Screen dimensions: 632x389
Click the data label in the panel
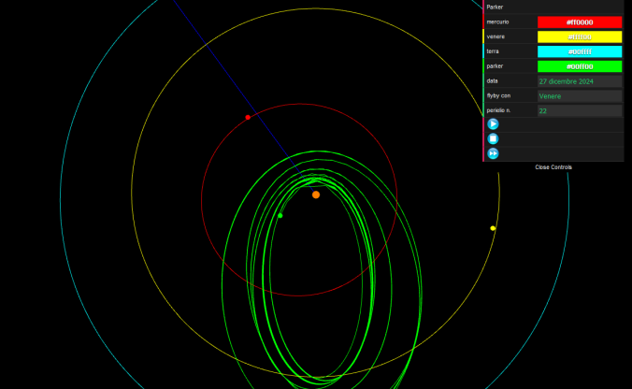click(x=492, y=81)
